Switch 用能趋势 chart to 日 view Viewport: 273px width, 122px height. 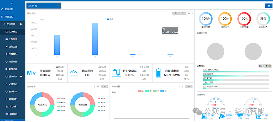[x=176, y=13]
